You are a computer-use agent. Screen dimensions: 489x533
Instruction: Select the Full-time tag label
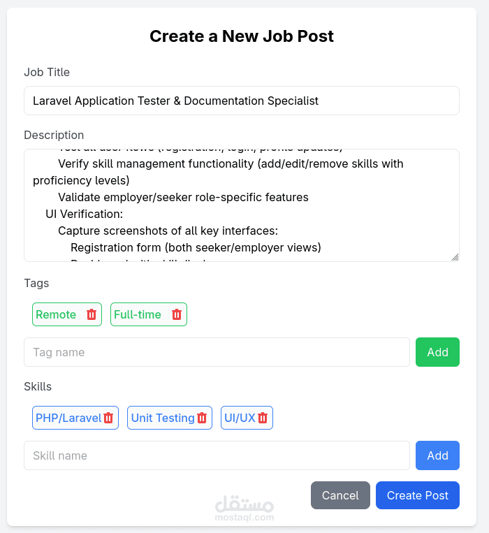[x=138, y=314]
